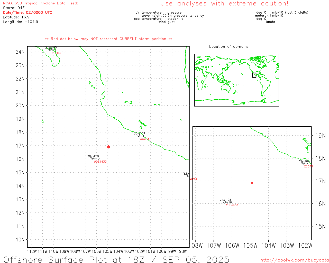Click 'knots' units legend text
The height and width of the screenshot is (263, 329).
(271, 22)
